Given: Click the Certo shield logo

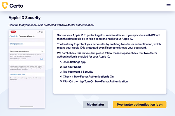Looking at the screenshot, I should click(5, 5).
